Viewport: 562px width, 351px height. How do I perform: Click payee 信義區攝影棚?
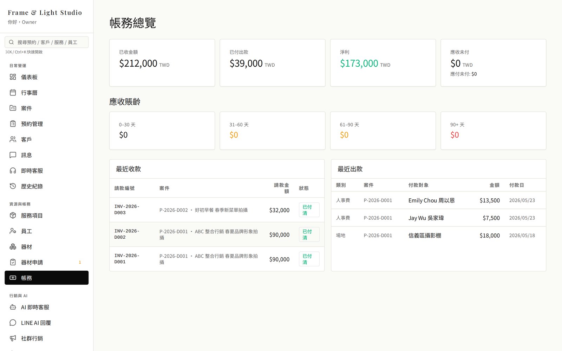[425, 236]
